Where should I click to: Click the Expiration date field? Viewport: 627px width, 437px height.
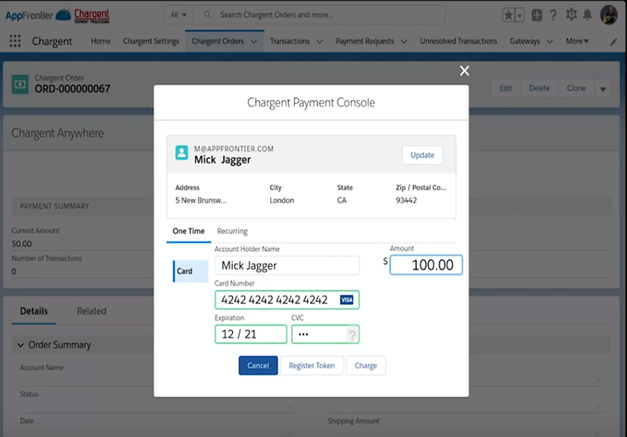coord(251,334)
